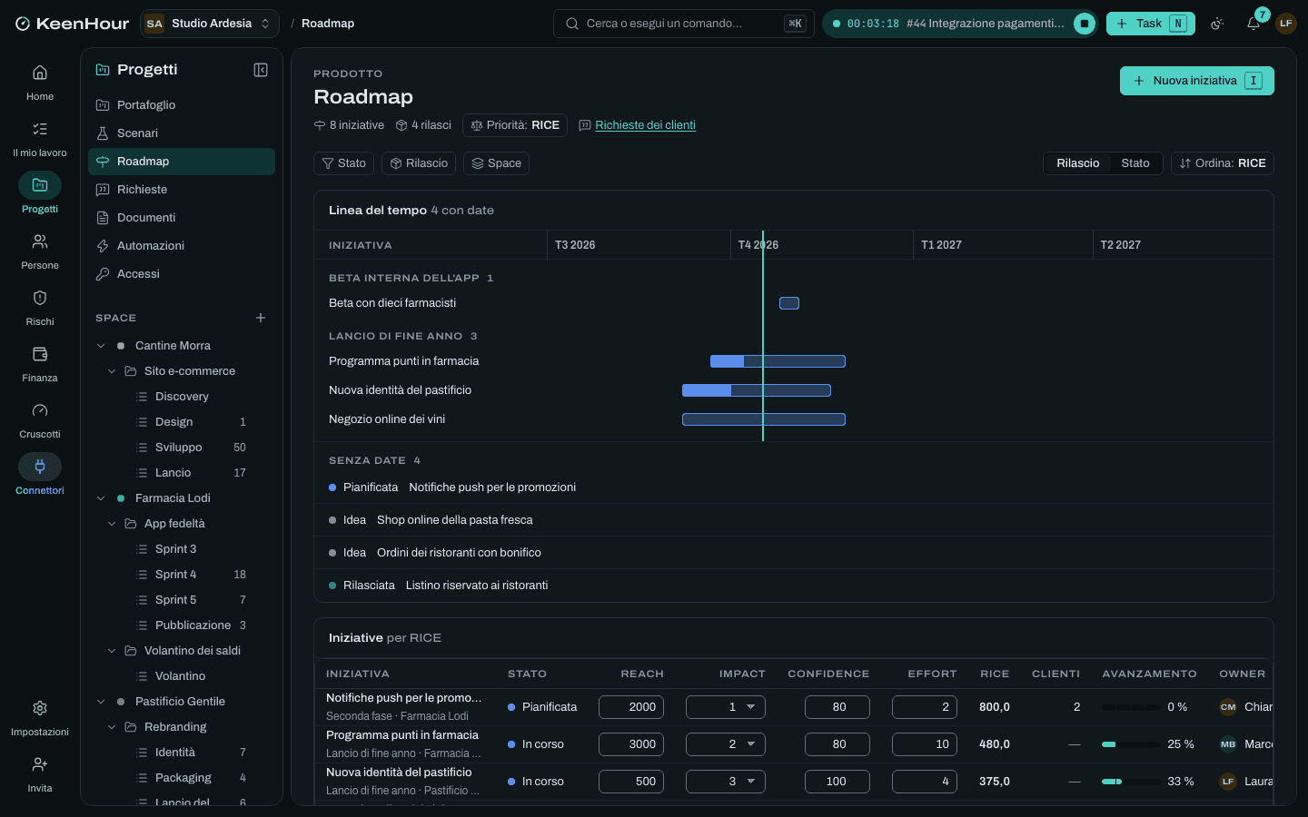Edit the Reach field showing 2000

(x=631, y=707)
